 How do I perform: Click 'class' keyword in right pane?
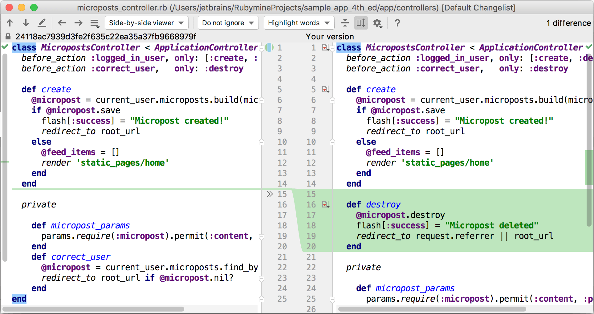348,47
